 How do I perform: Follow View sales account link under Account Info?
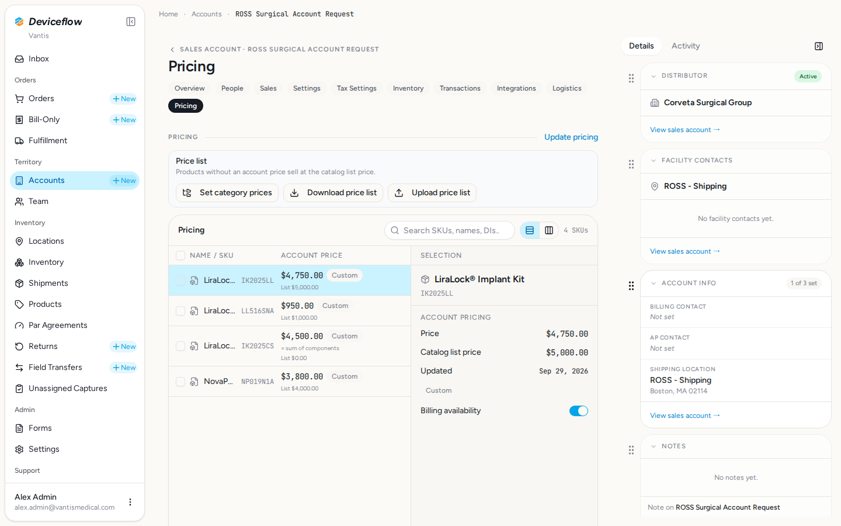pos(685,416)
